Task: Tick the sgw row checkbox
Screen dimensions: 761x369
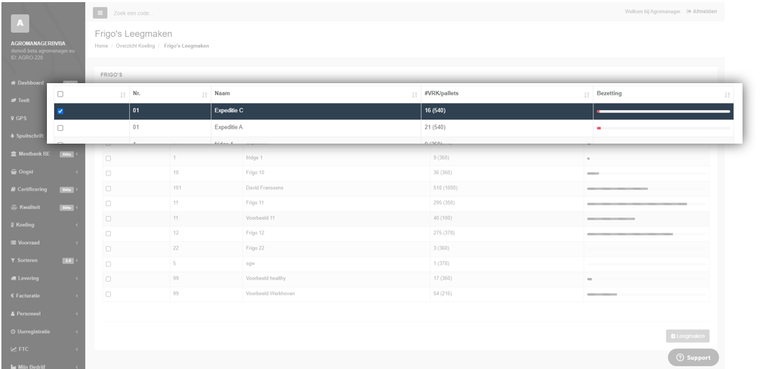Action: [108, 264]
